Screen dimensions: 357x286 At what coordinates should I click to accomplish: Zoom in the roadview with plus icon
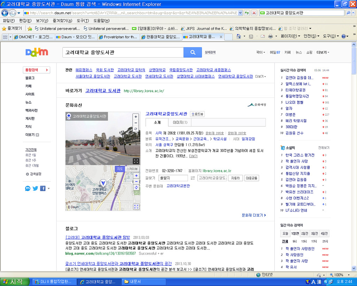coord(136,117)
